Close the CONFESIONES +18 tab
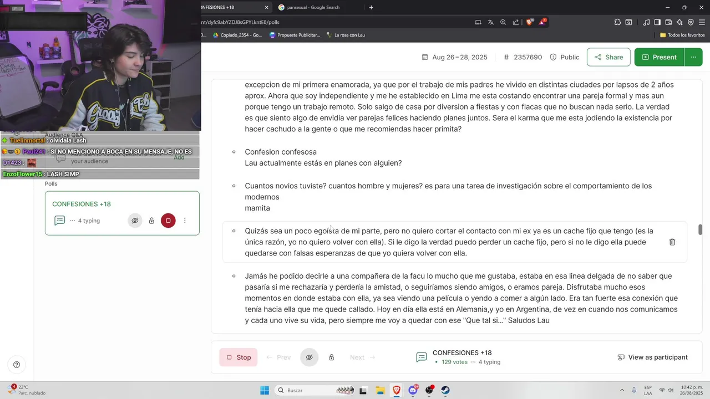This screenshot has width=710, height=399. tap(267, 7)
